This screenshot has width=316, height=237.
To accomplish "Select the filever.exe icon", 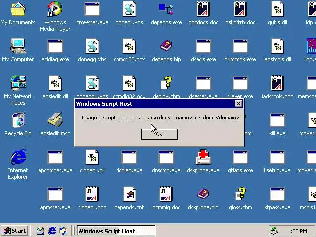I will (240, 83).
